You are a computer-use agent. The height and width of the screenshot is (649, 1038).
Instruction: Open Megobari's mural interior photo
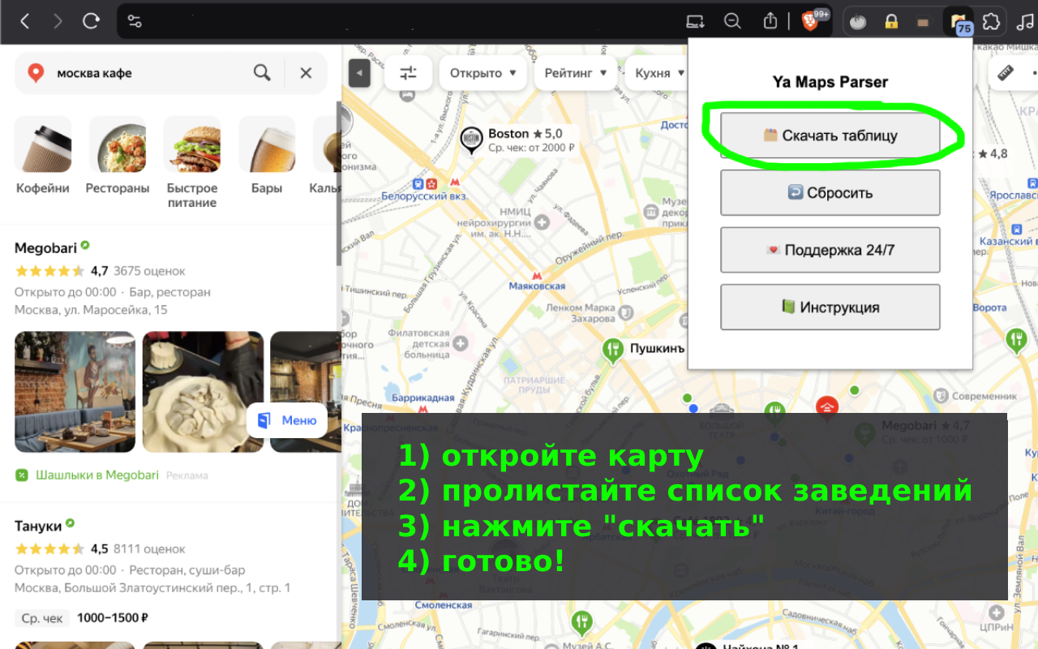tap(75, 392)
